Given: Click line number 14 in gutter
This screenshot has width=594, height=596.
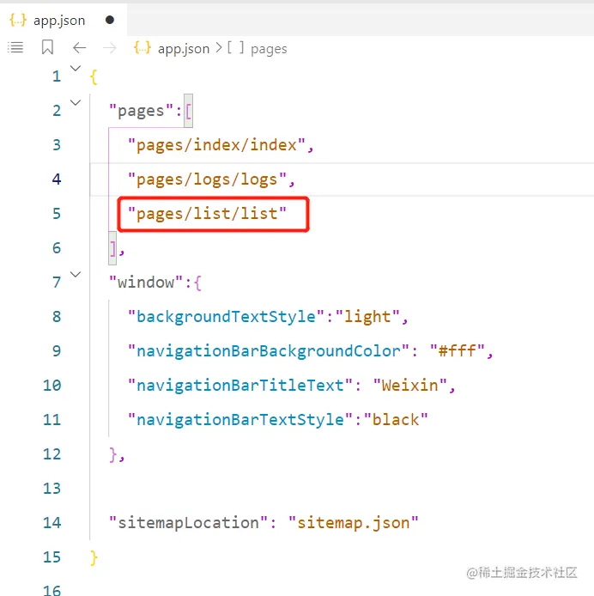Looking at the screenshot, I should pyautogui.click(x=52, y=523).
